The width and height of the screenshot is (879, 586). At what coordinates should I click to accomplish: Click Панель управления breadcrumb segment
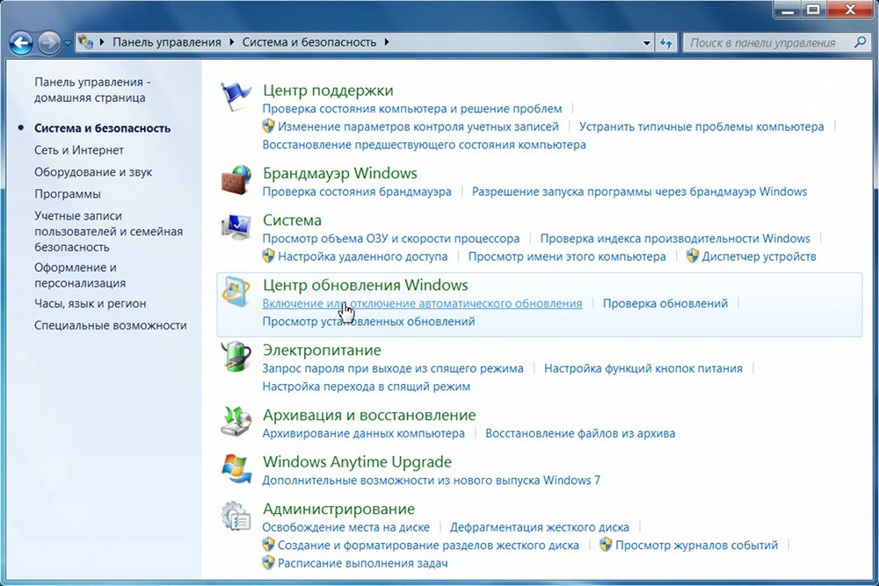pos(167,42)
